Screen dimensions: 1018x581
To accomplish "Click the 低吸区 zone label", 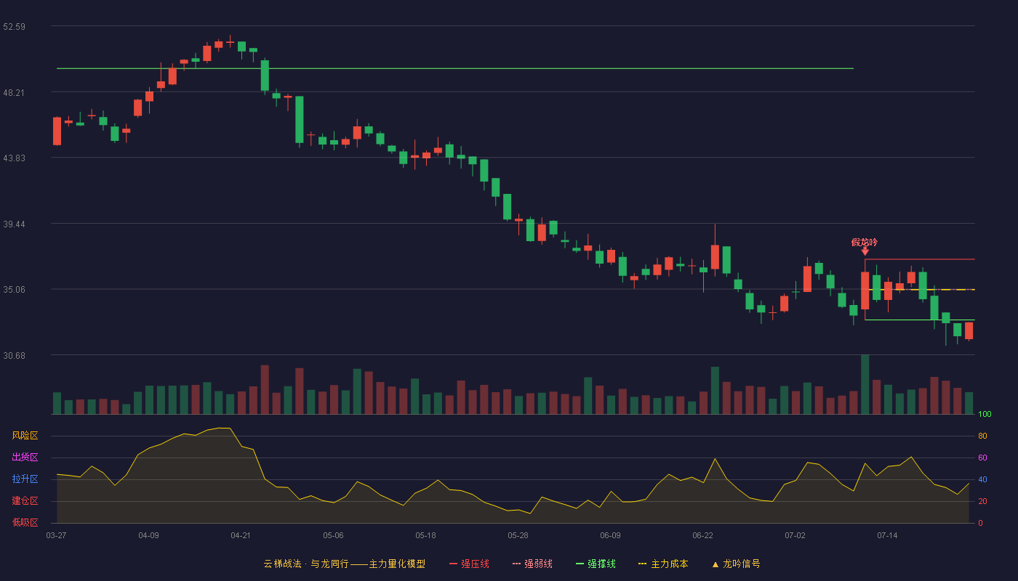I will click(25, 522).
